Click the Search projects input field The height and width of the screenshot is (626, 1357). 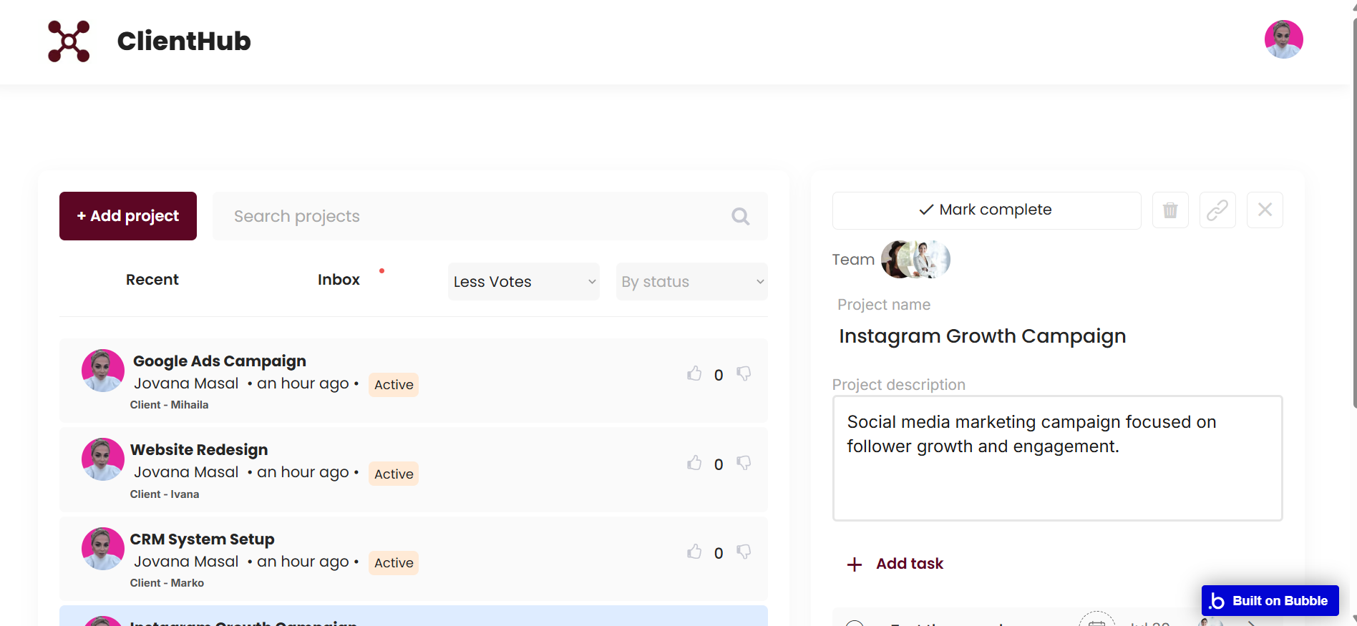[429, 215]
